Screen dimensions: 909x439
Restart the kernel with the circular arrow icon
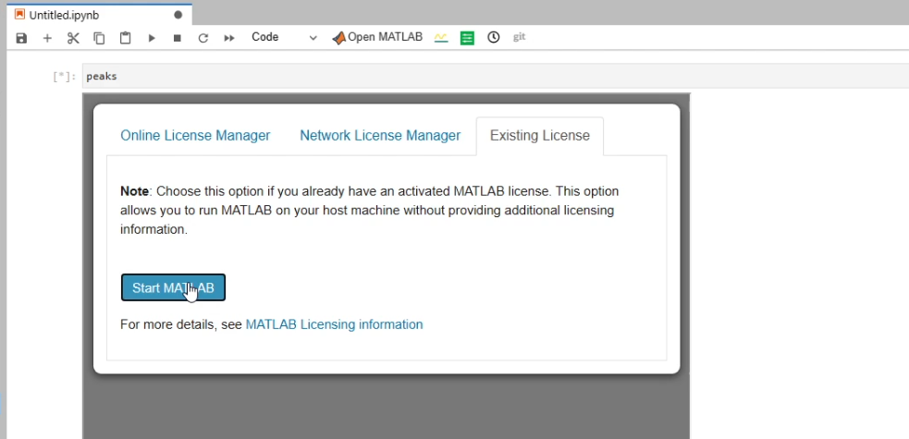[203, 38]
